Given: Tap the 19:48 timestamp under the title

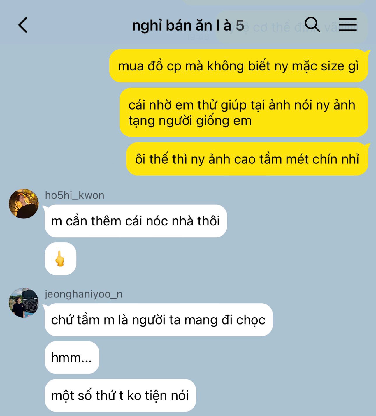Looking at the screenshot, I should [198, 37].
